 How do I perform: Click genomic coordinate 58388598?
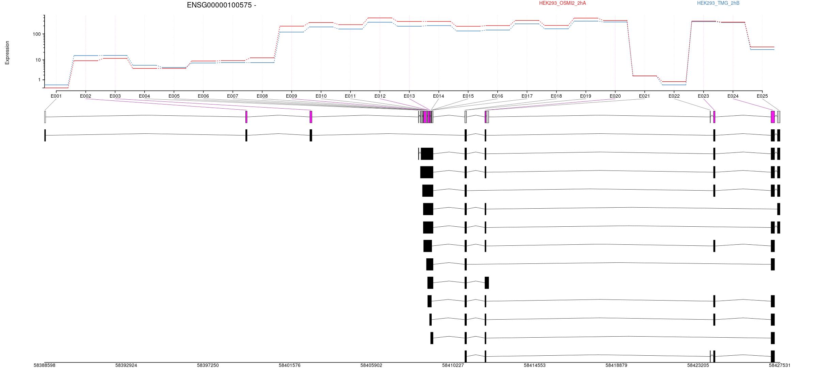45,365
